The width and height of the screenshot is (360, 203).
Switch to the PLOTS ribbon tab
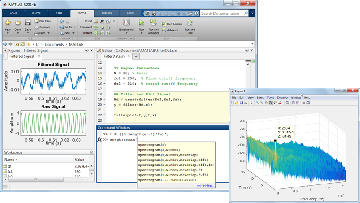tap(36, 13)
